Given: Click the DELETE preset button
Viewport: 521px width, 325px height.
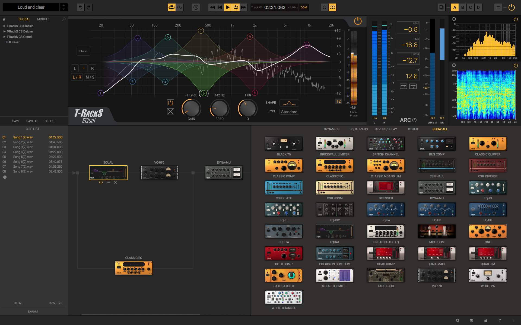Looking at the screenshot, I should (x=50, y=121).
